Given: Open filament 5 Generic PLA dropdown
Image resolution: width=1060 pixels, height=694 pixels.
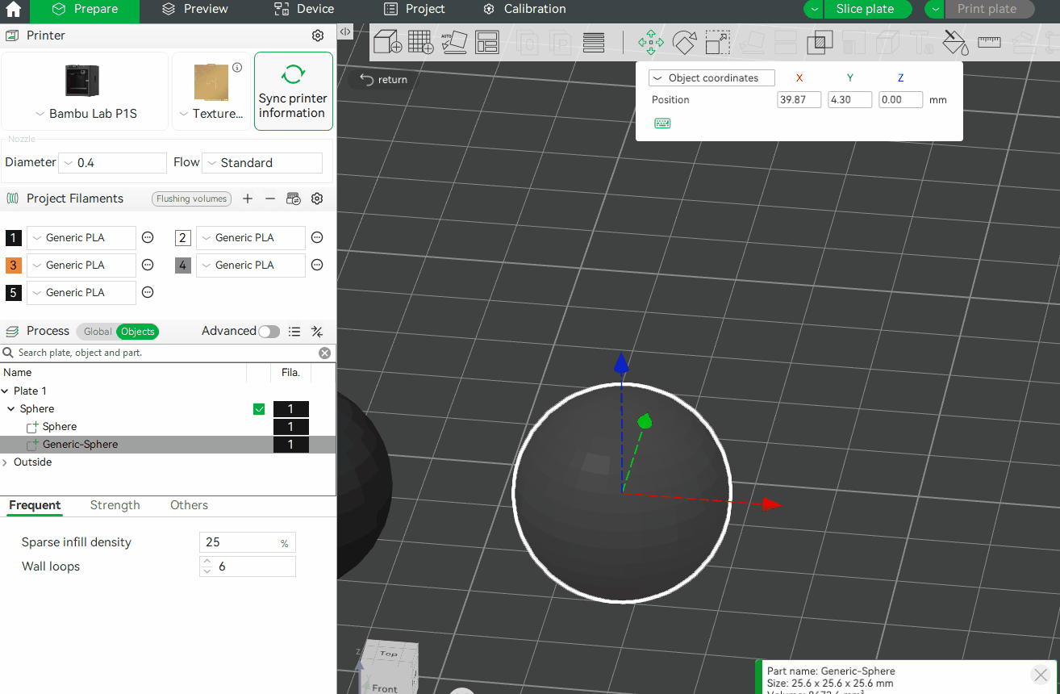Looking at the screenshot, I should click(x=81, y=292).
